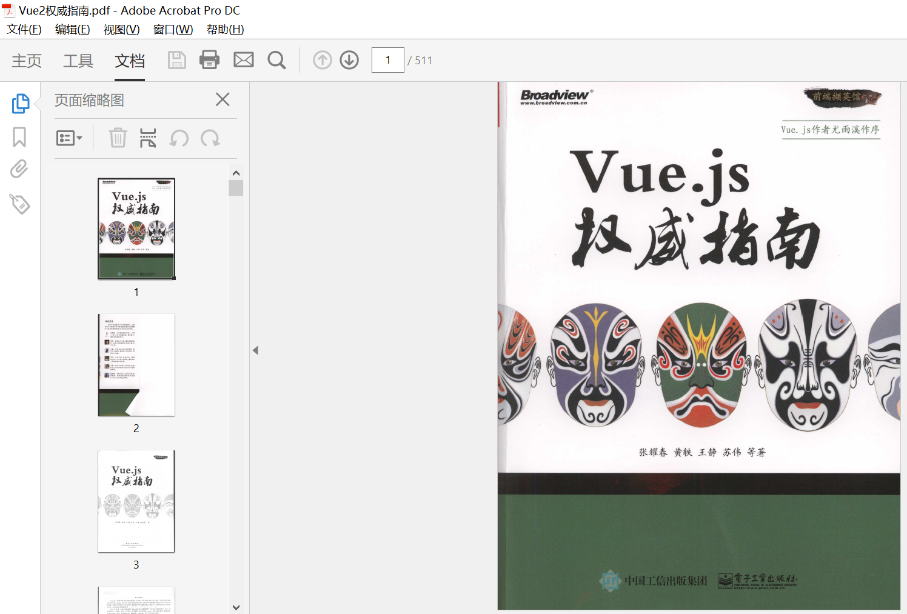This screenshot has width=907, height=614.
Task: Select page 1 thumbnail
Action: 136,229
